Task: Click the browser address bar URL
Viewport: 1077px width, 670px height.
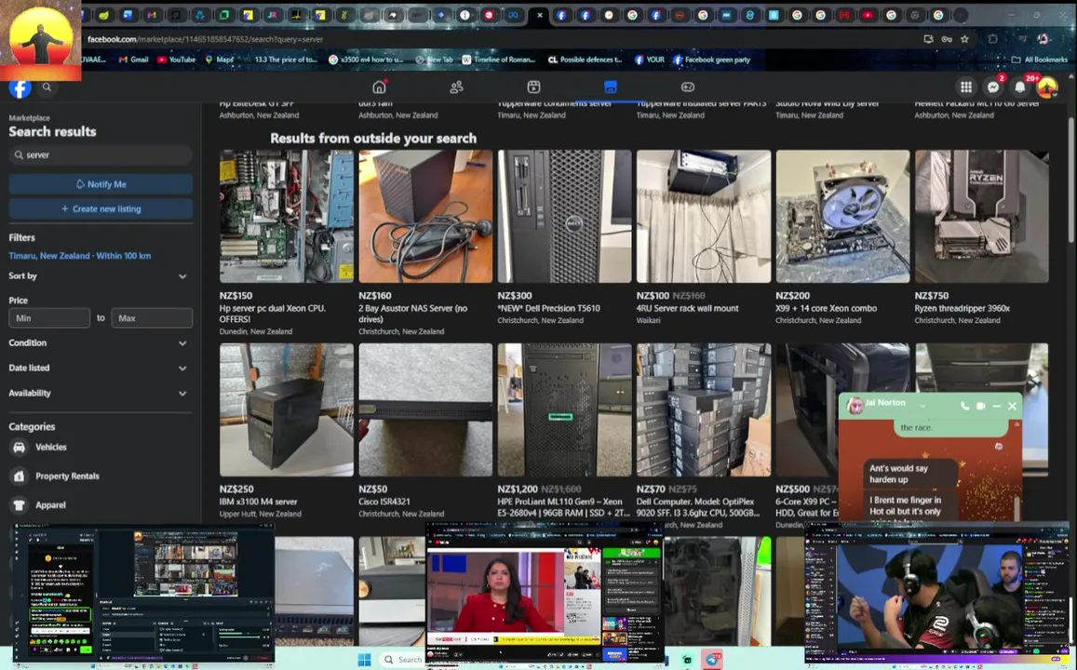Action: [205, 39]
